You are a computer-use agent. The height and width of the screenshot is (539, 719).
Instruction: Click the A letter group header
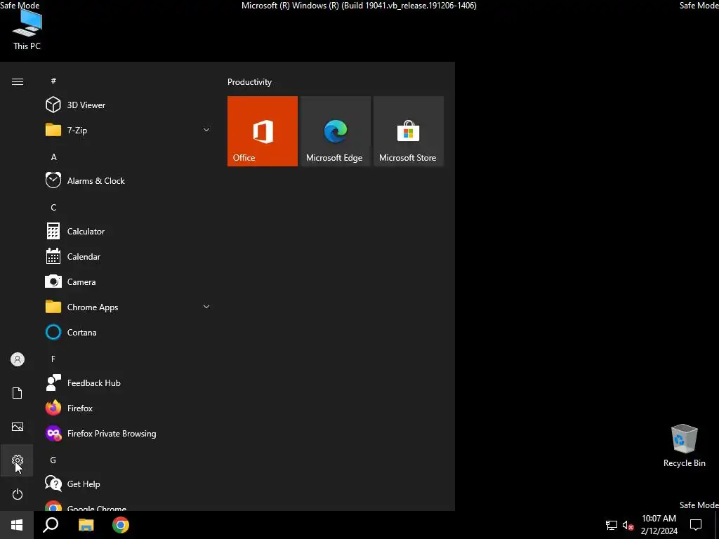click(53, 157)
